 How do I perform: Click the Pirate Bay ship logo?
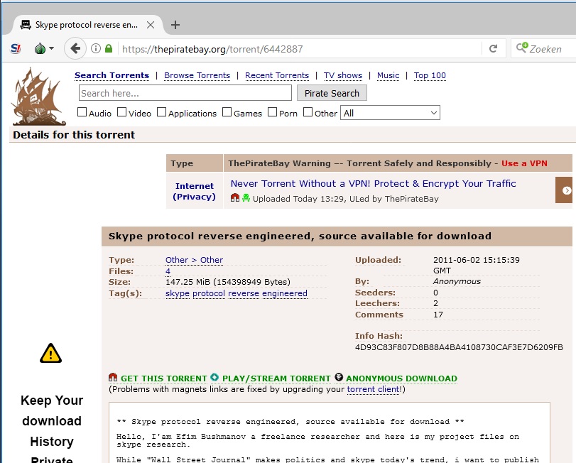click(x=38, y=97)
